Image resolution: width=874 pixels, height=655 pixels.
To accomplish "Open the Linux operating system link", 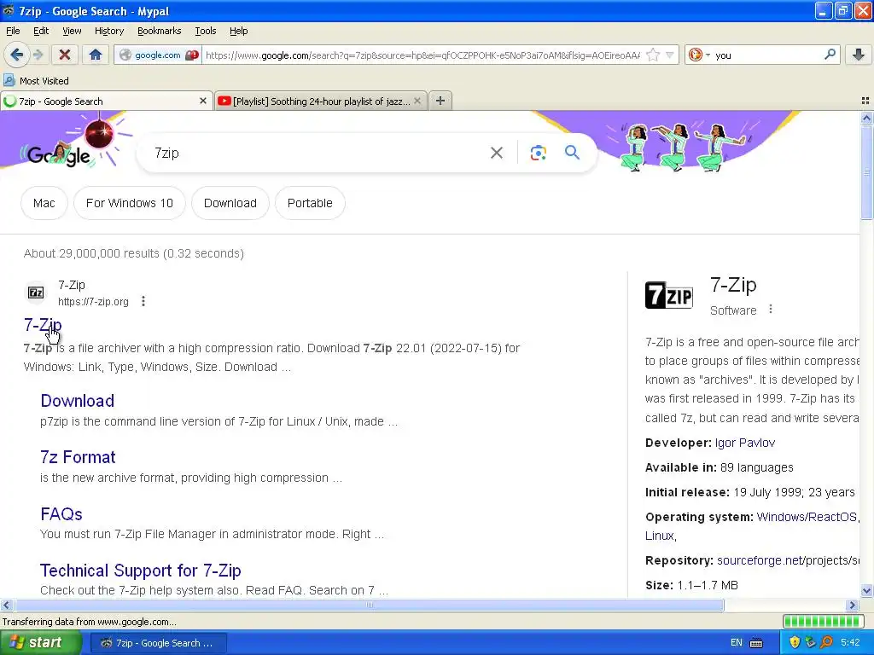I will 660,536.
